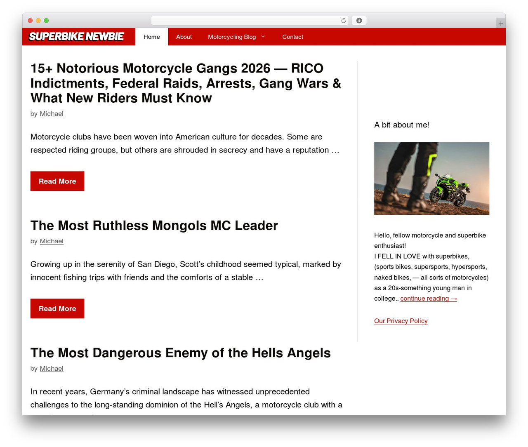Open Michael's profile under the Hells Angels article
This screenshot has height=447, width=528.
(52, 369)
